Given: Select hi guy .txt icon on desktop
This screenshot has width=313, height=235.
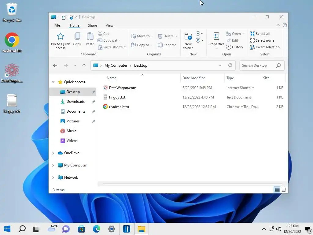Looking at the screenshot, I should click(x=12, y=103).
